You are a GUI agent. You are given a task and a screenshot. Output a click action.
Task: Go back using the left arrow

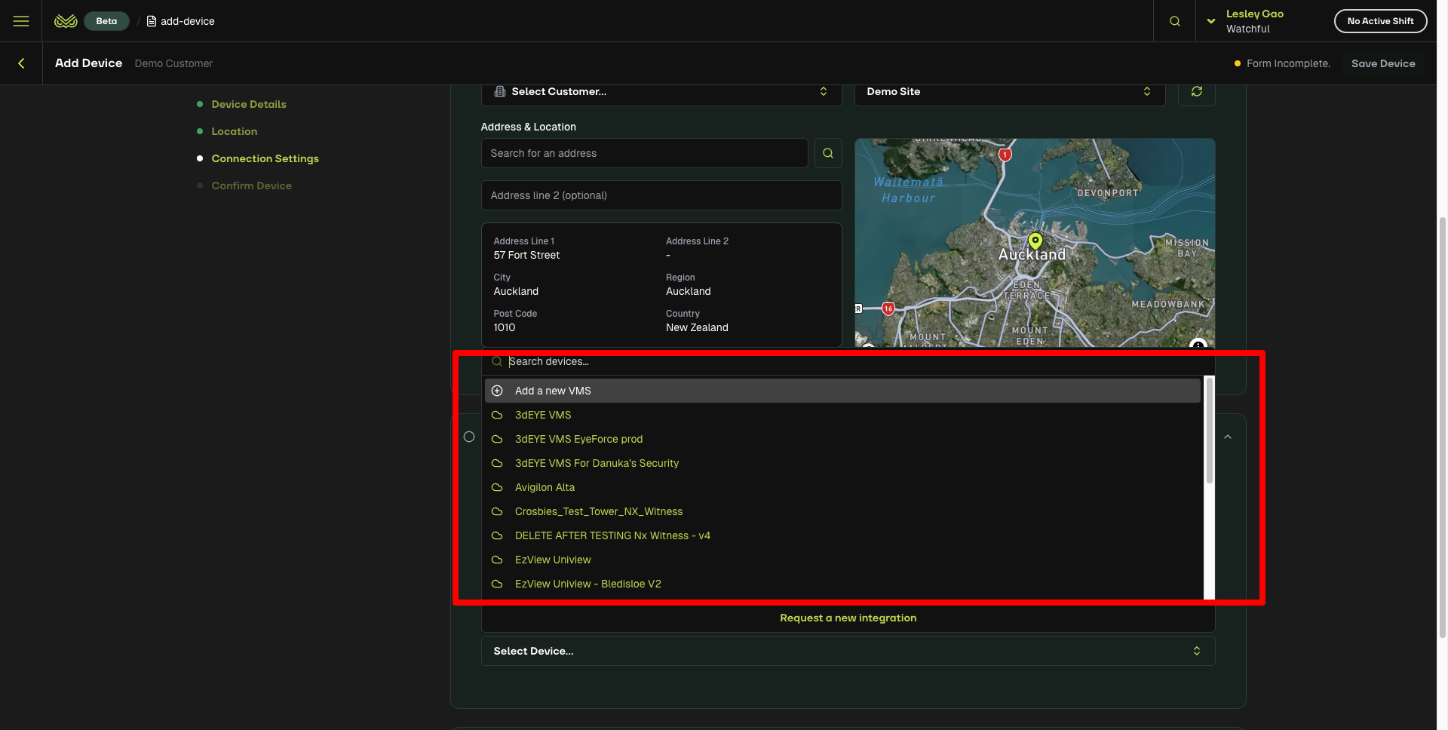point(21,63)
